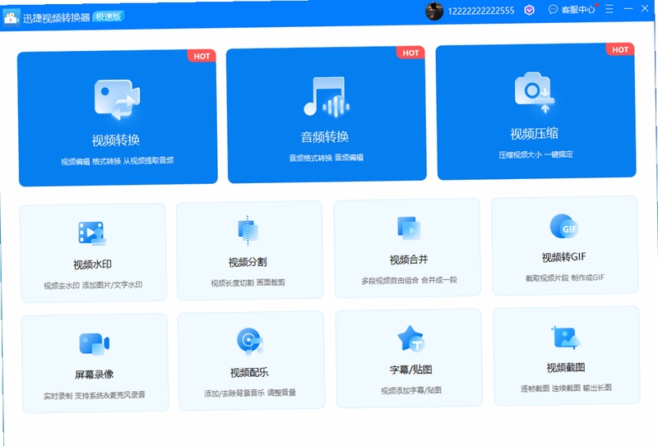Open the 视频压缩 camera compress icon
The image size is (658, 446).
pos(535,93)
